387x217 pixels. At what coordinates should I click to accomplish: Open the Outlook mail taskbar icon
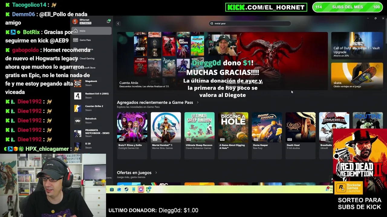point(119,190)
